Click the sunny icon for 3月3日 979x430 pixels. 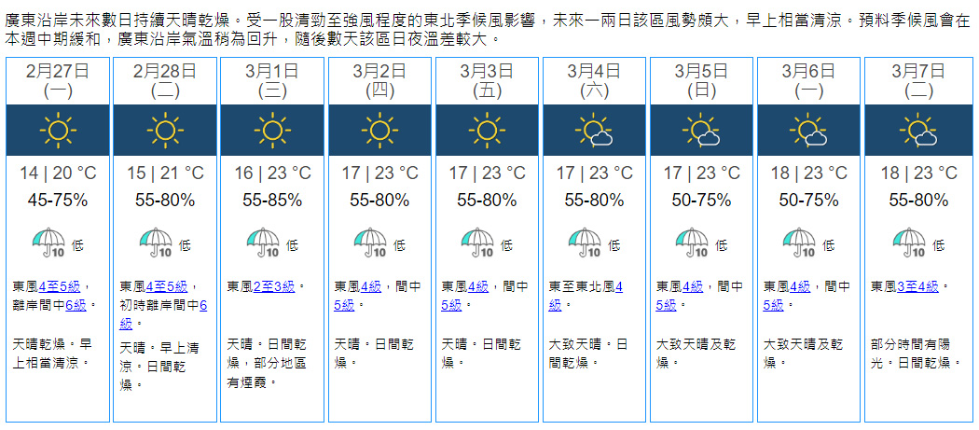click(487, 130)
